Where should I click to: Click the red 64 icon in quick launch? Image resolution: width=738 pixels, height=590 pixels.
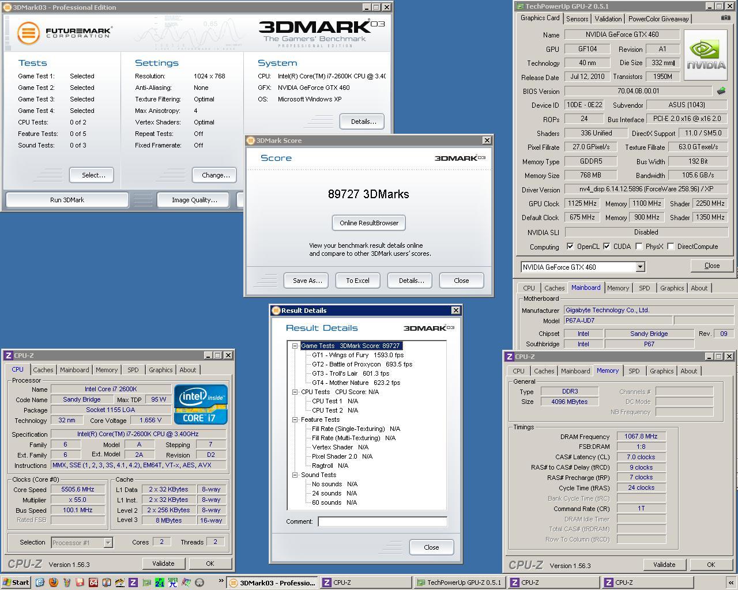pos(93,583)
